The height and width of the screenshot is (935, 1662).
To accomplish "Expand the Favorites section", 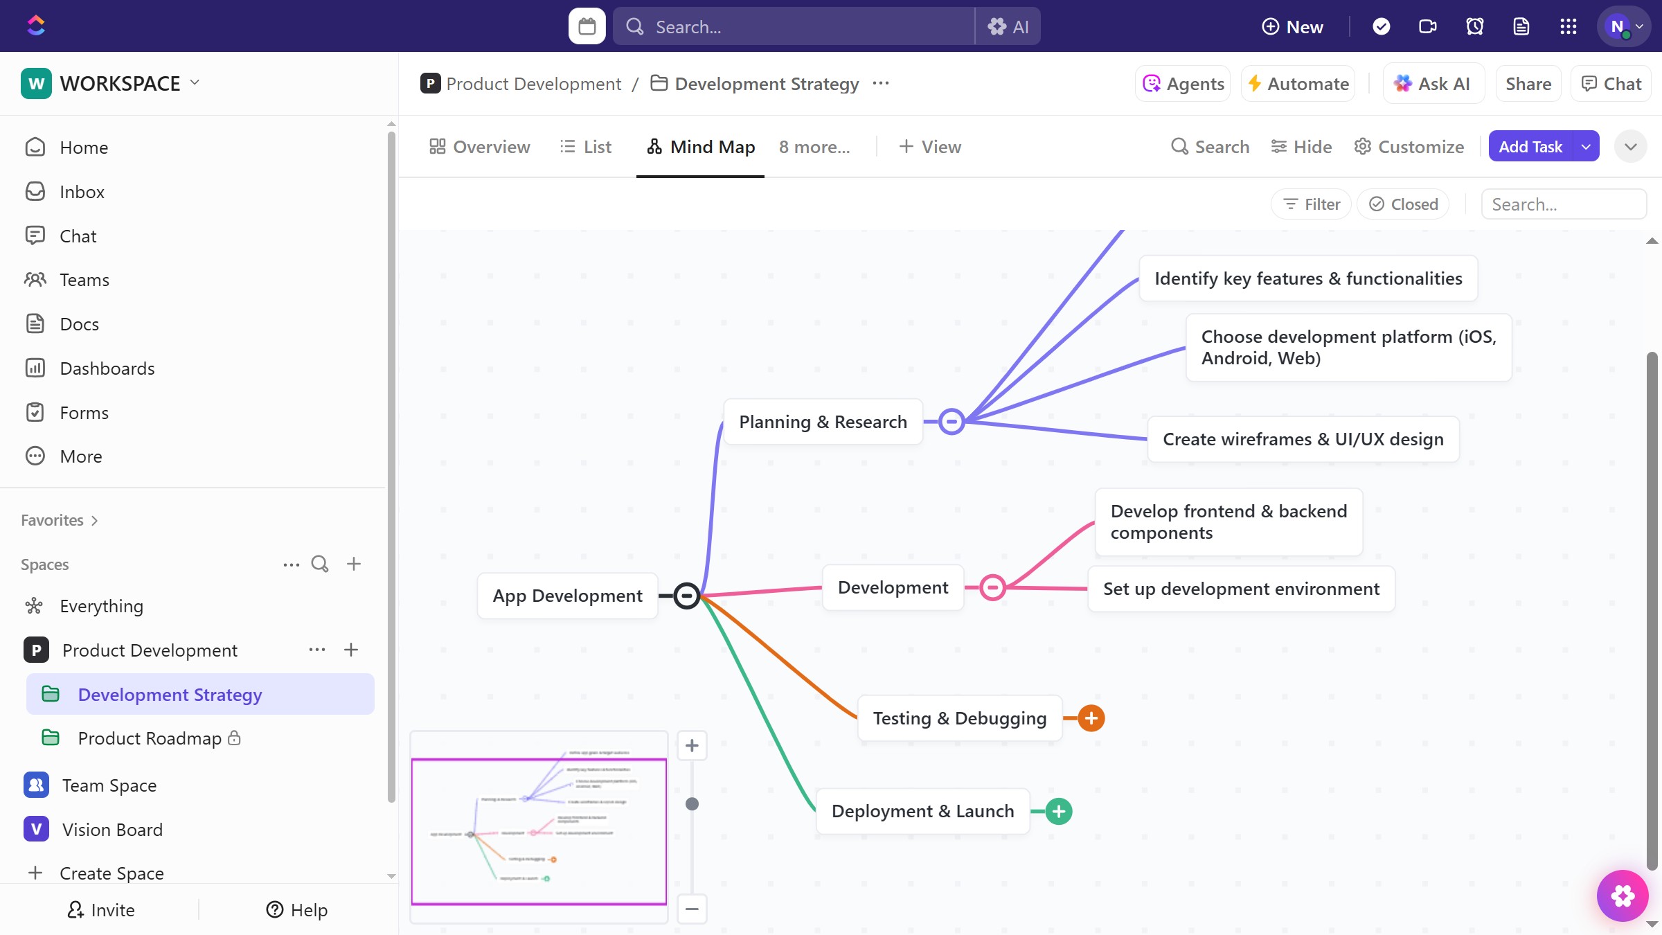I will (x=93, y=520).
